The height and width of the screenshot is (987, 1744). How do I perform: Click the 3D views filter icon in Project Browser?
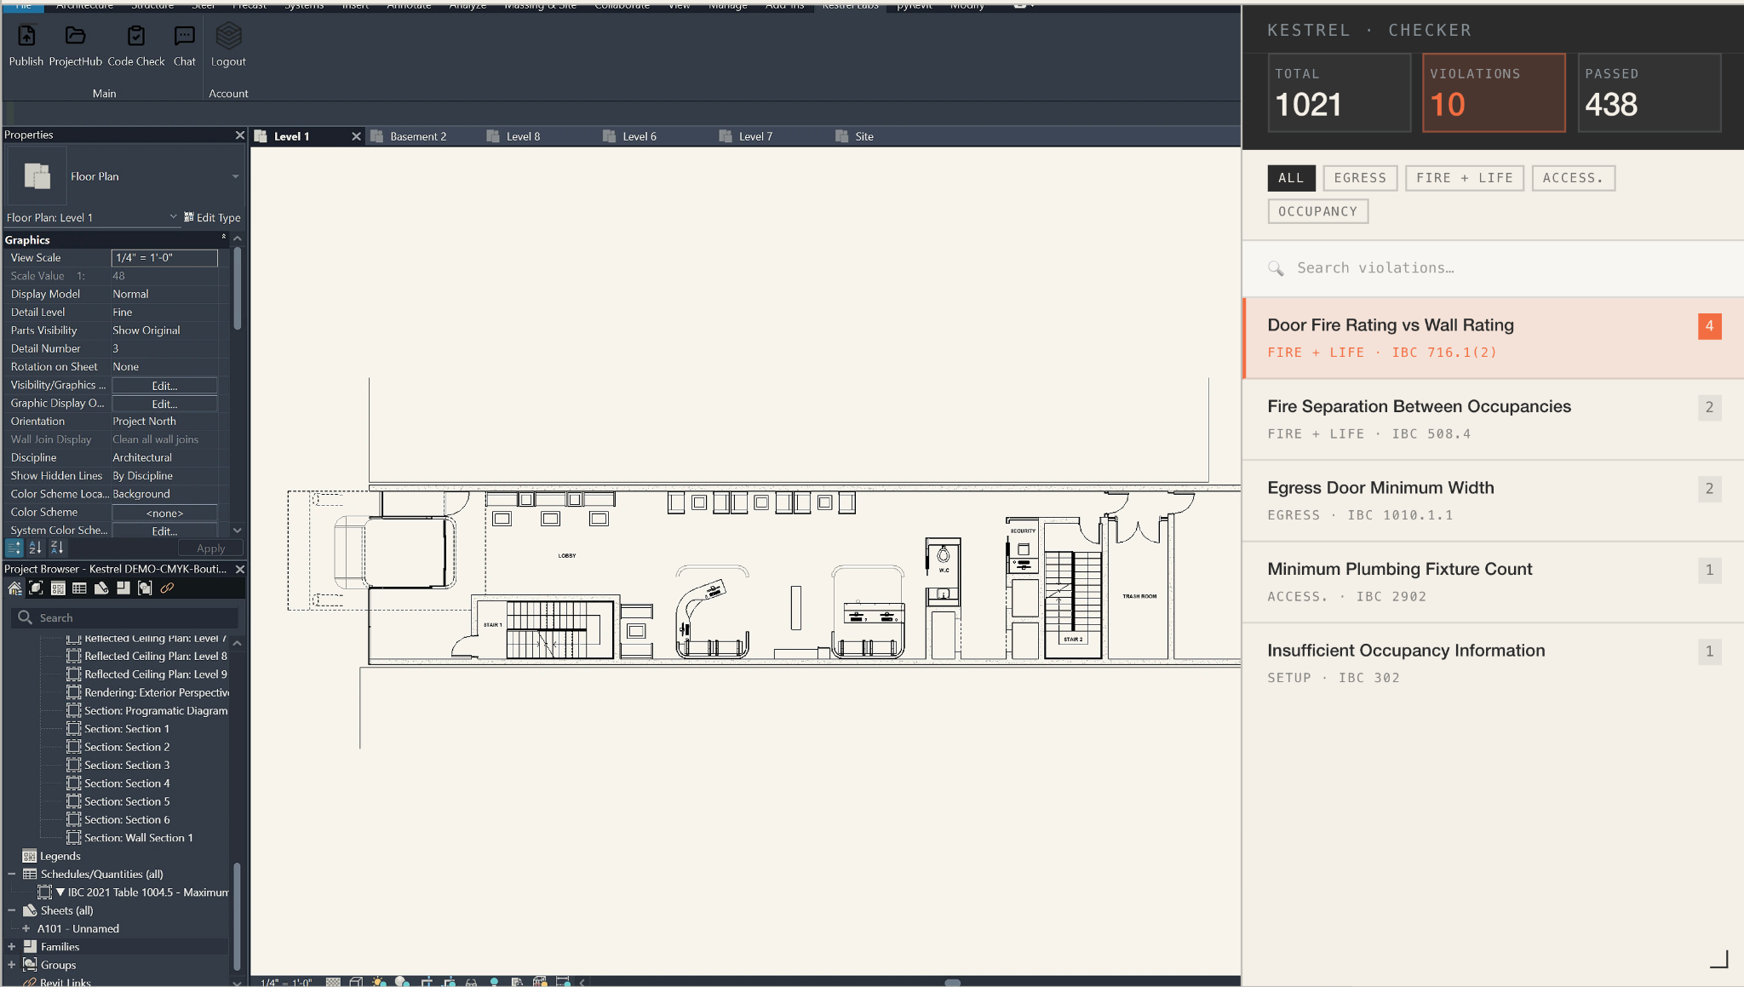pyautogui.click(x=36, y=588)
